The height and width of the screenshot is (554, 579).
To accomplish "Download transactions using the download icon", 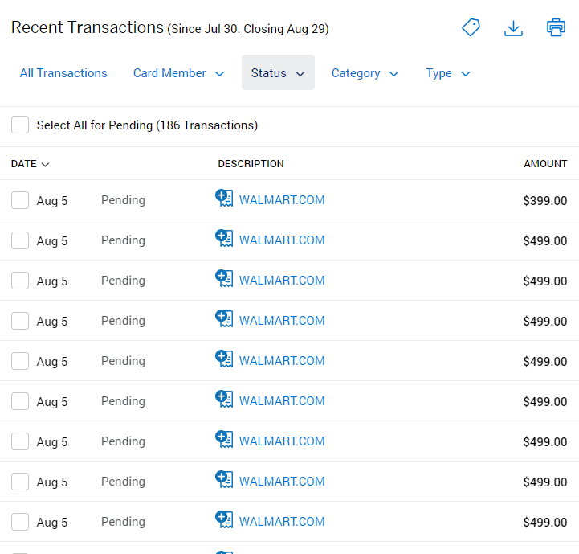I will (513, 27).
